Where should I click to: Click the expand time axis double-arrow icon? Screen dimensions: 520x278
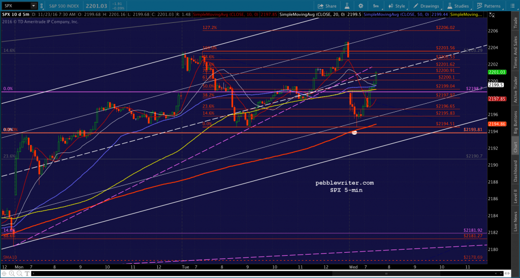tap(507, 274)
